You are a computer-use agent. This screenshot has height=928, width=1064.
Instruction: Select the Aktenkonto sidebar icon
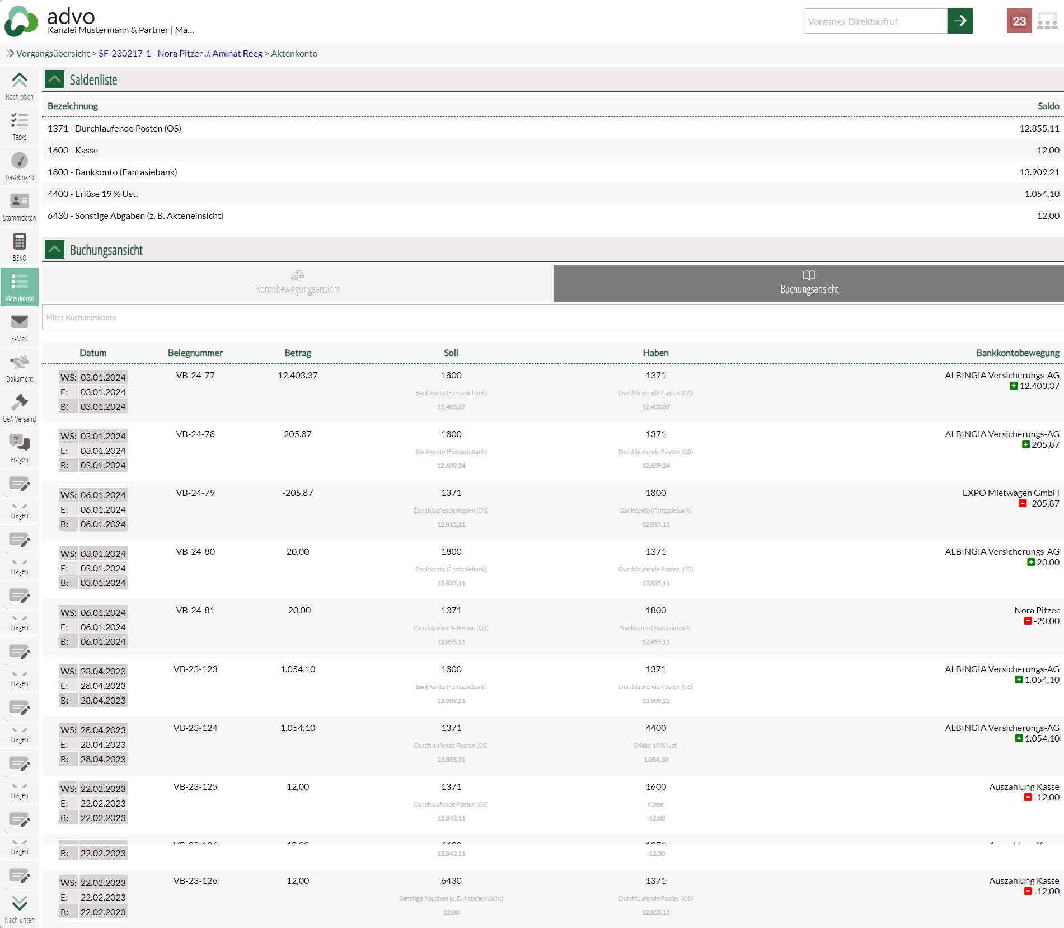20,287
